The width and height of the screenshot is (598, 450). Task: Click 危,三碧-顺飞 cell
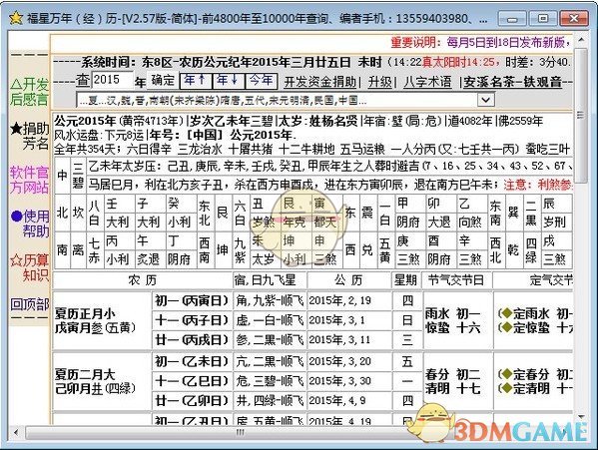tap(270, 381)
